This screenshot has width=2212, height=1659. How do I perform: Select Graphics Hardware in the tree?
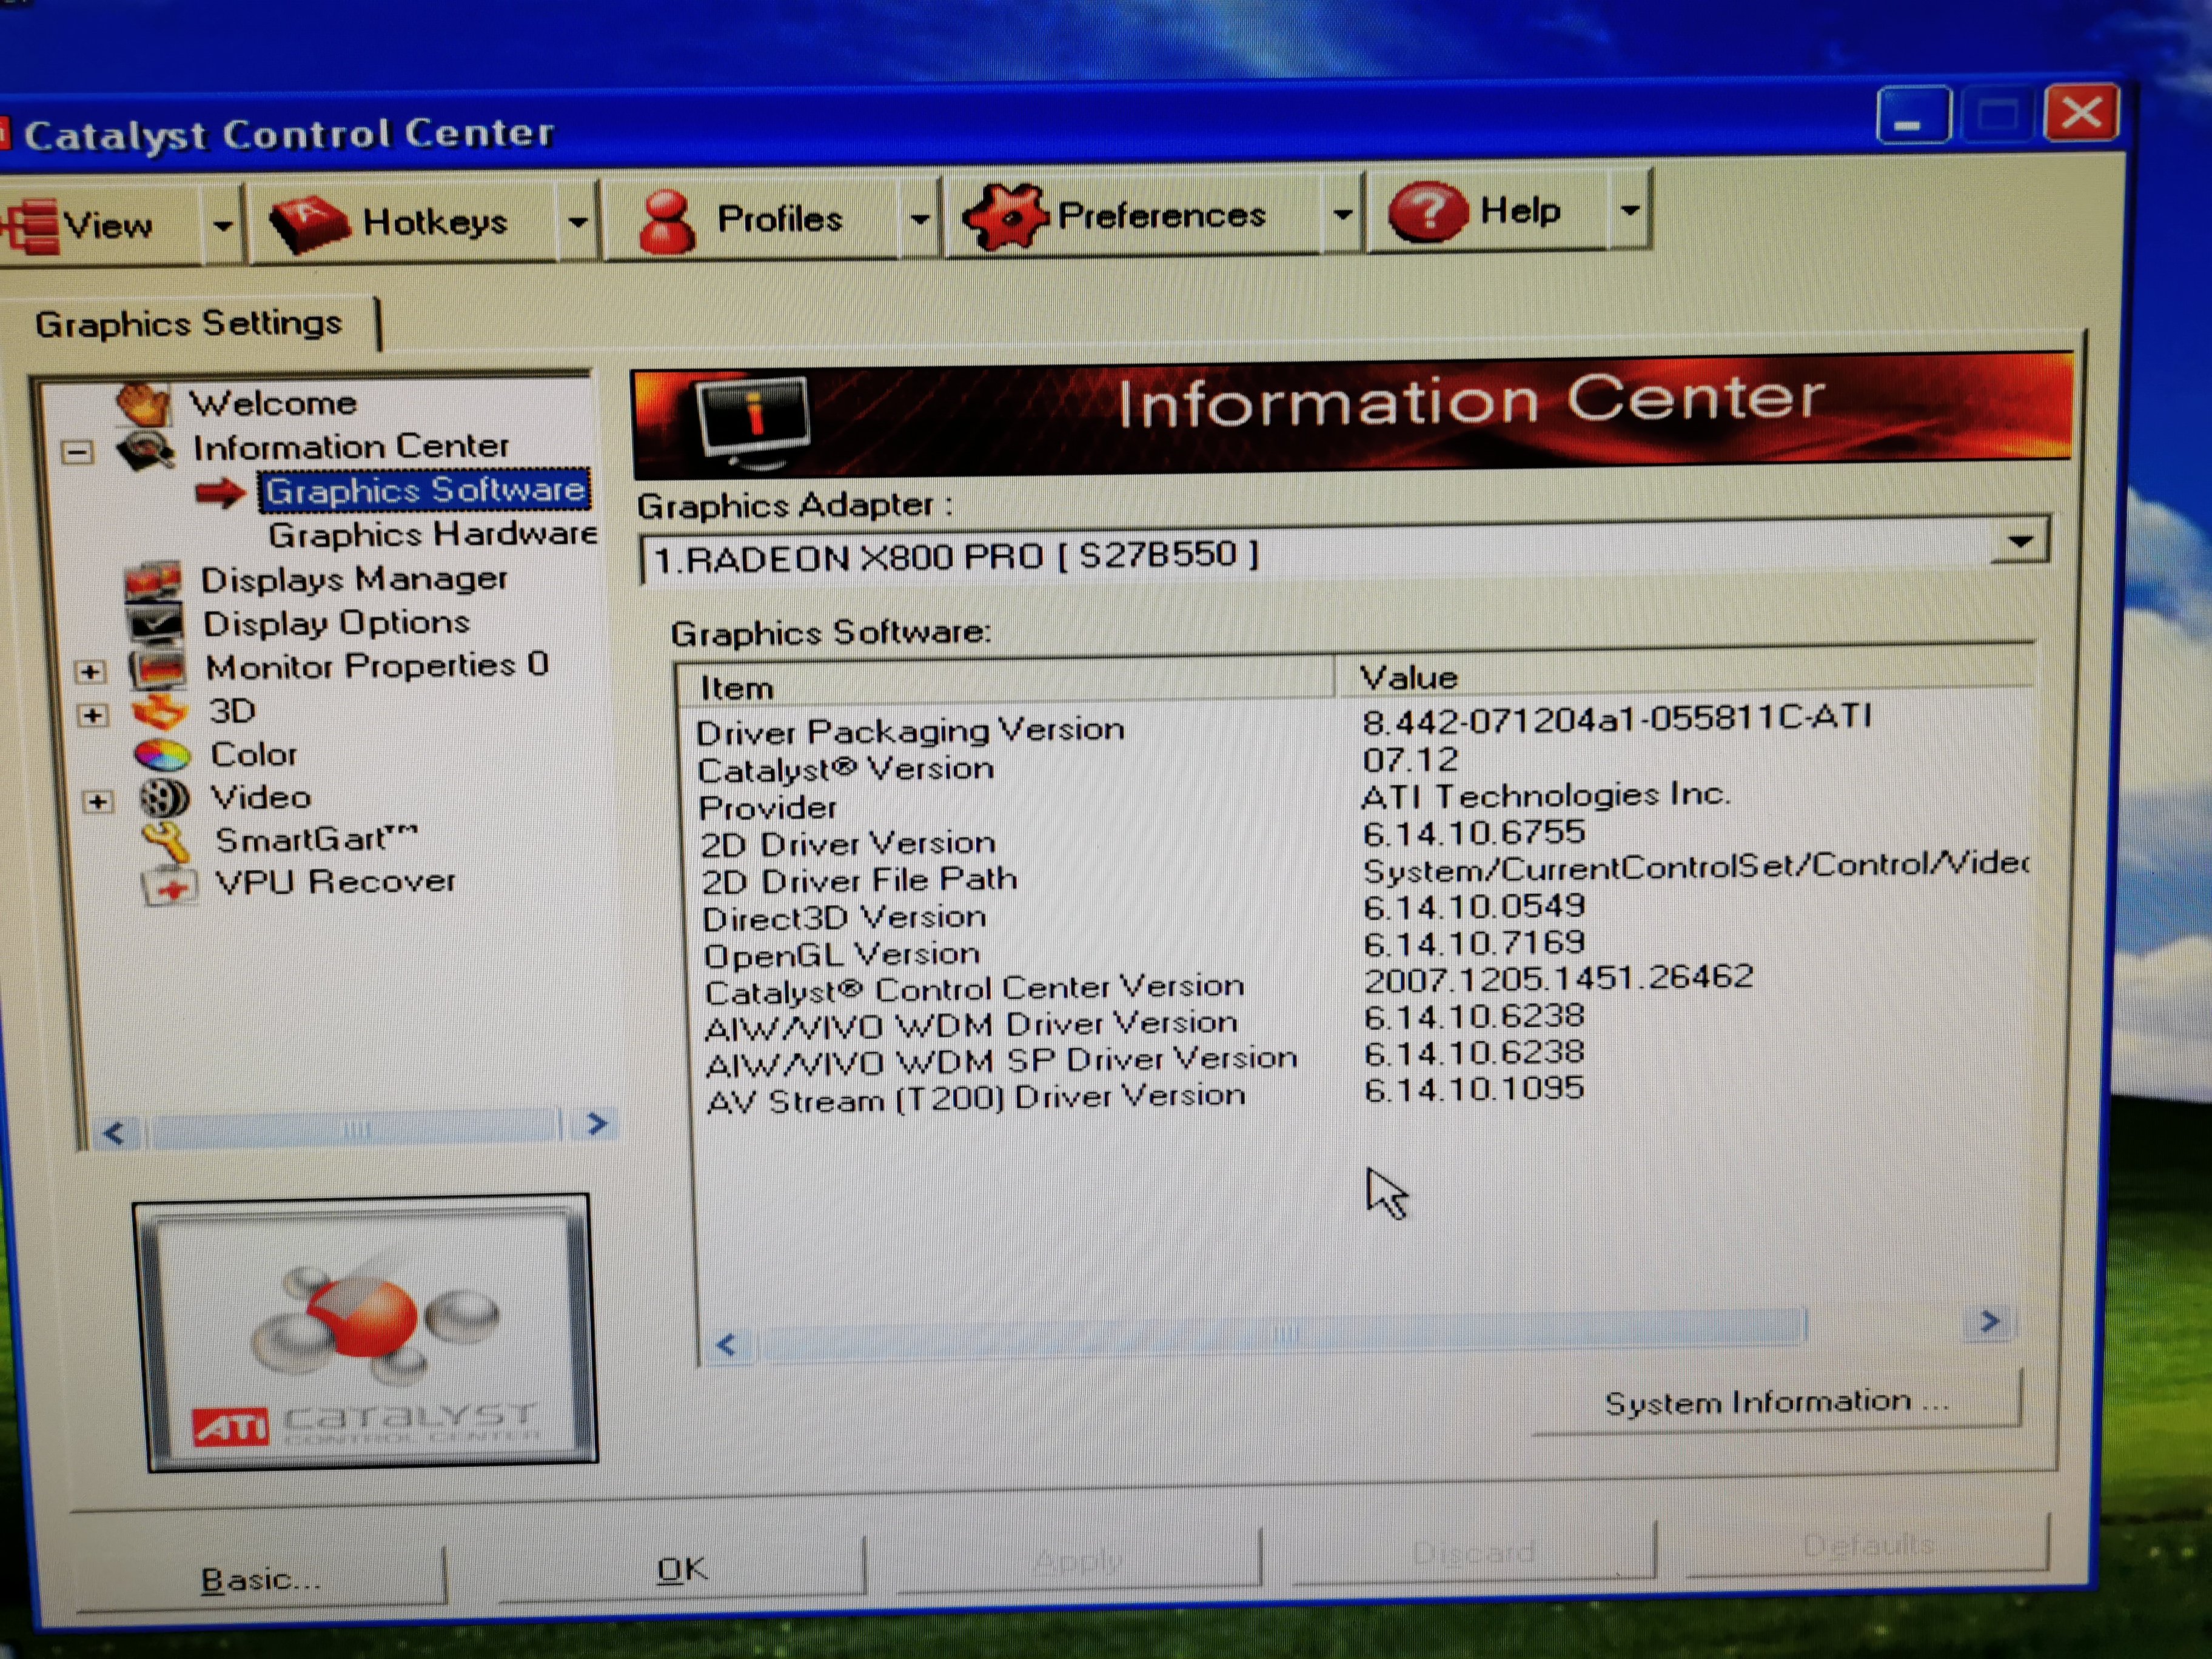pyautogui.click(x=433, y=534)
